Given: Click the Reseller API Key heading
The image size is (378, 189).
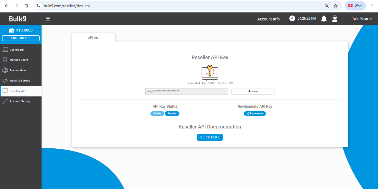Looking at the screenshot, I should tap(210, 57).
